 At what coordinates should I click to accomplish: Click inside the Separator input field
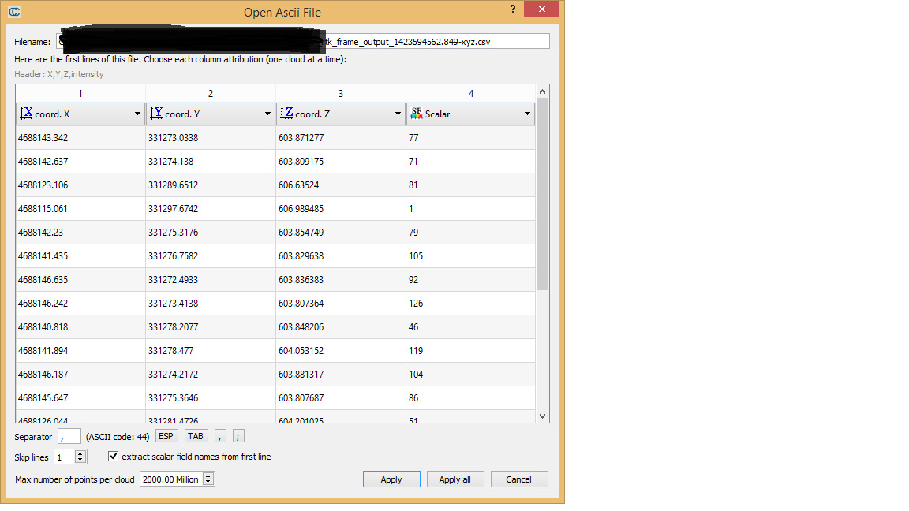[x=69, y=435]
